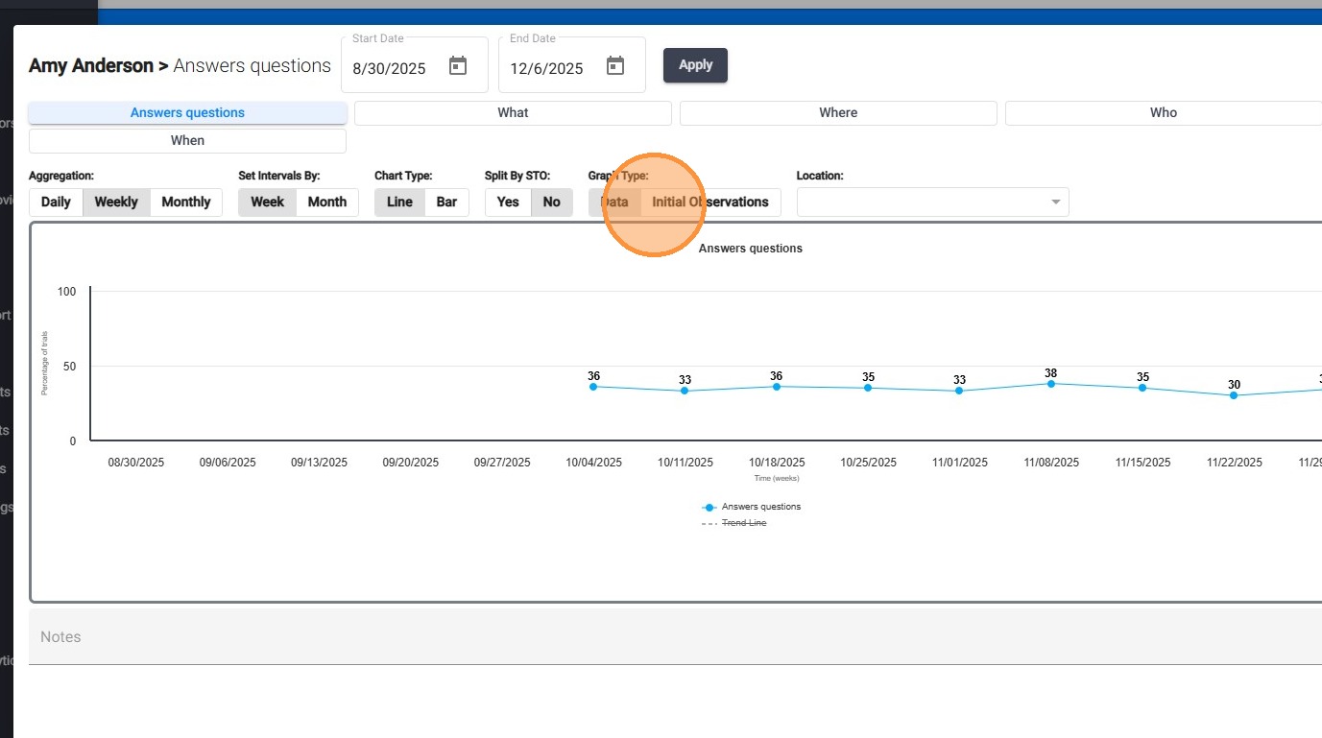Click the Answers questions legend marker
The image size is (1322, 738).
tap(709, 507)
